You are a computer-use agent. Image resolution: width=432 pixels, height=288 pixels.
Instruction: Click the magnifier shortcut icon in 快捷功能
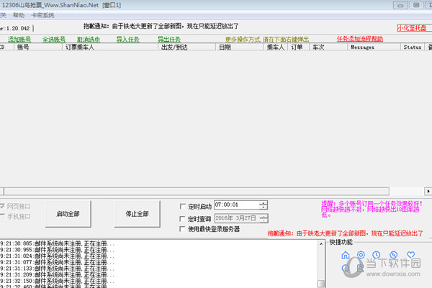(x=361, y=268)
